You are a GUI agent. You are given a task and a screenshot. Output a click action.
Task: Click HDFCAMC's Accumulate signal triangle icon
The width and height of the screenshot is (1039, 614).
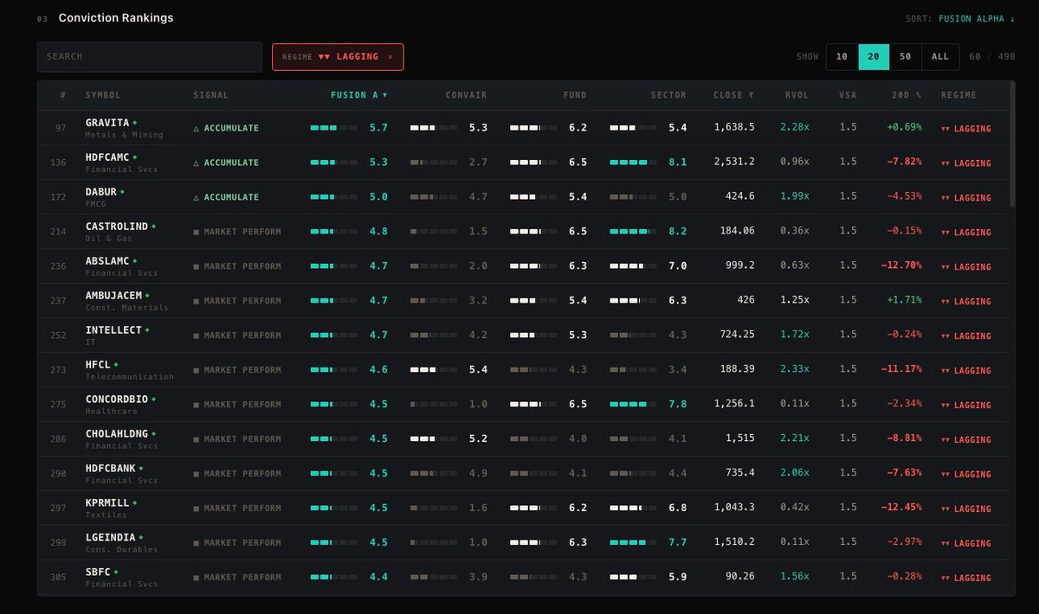click(197, 163)
